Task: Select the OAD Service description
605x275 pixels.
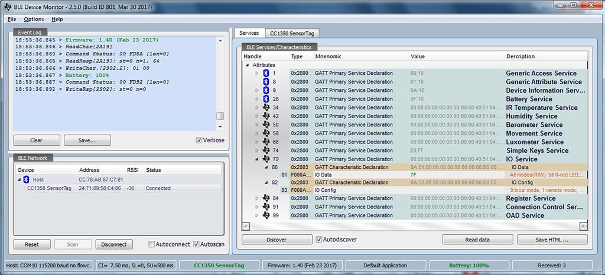Action: (525, 215)
